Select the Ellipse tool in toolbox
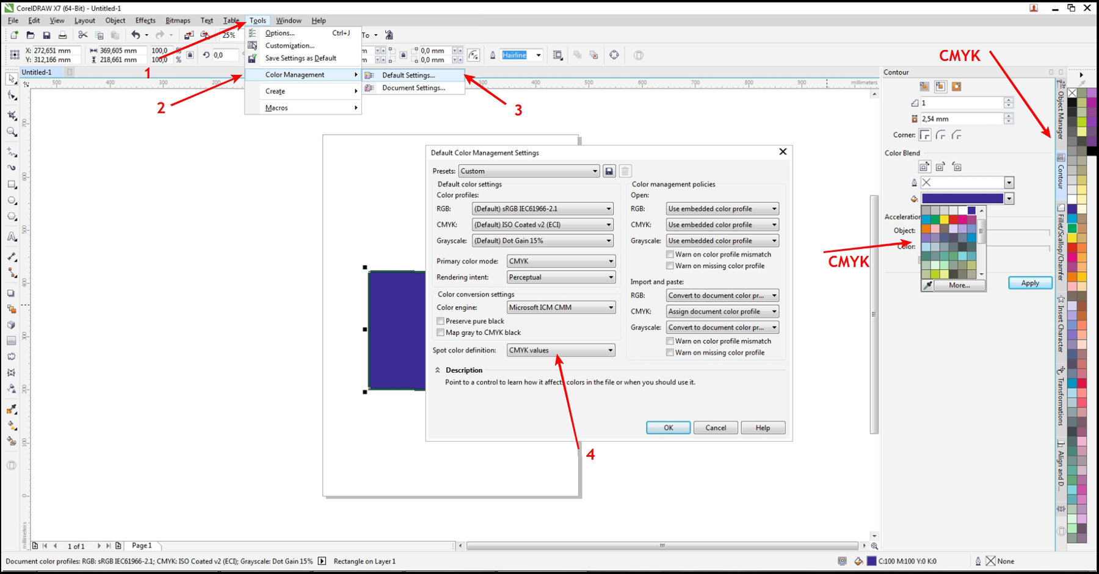This screenshot has width=1099, height=574. (12, 201)
